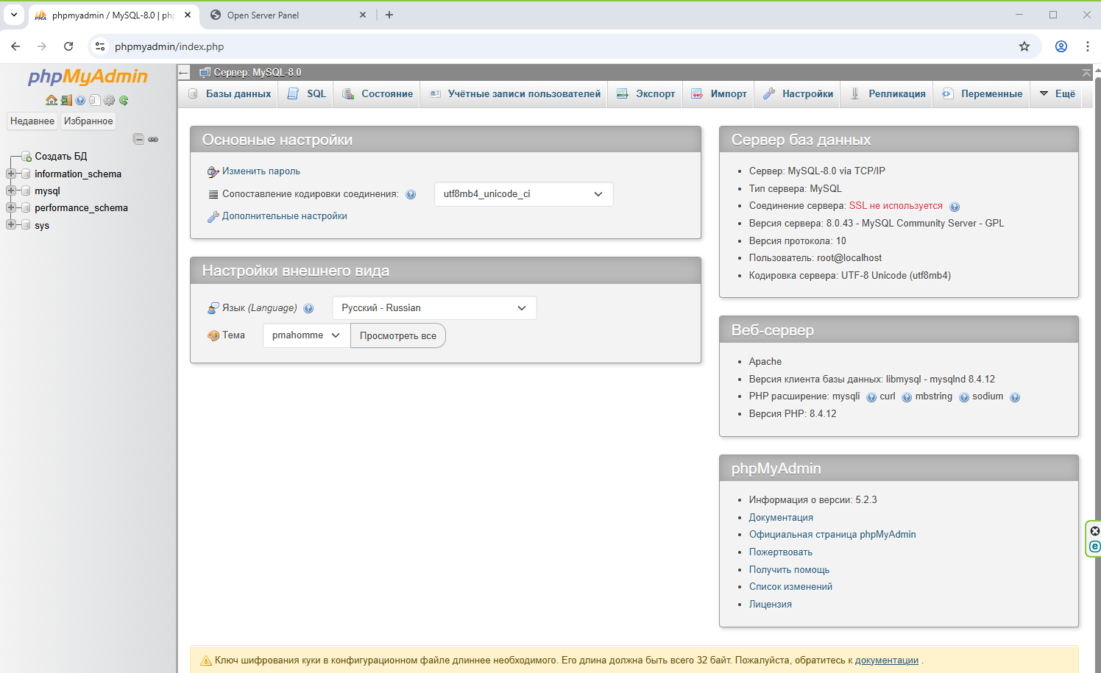
Task: Click the help icon next to connection collation
Action: pyautogui.click(x=411, y=194)
